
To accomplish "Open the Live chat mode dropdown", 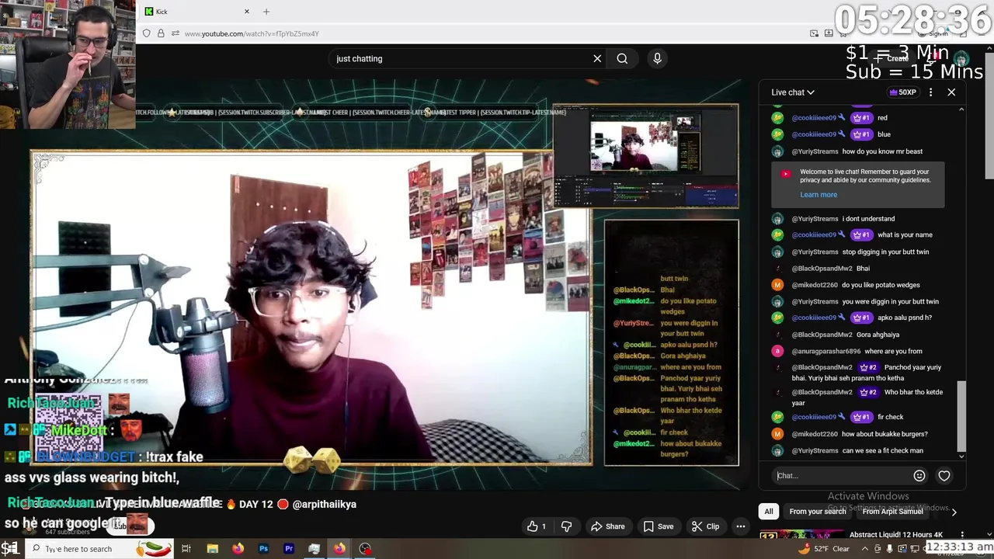I will (793, 92).
